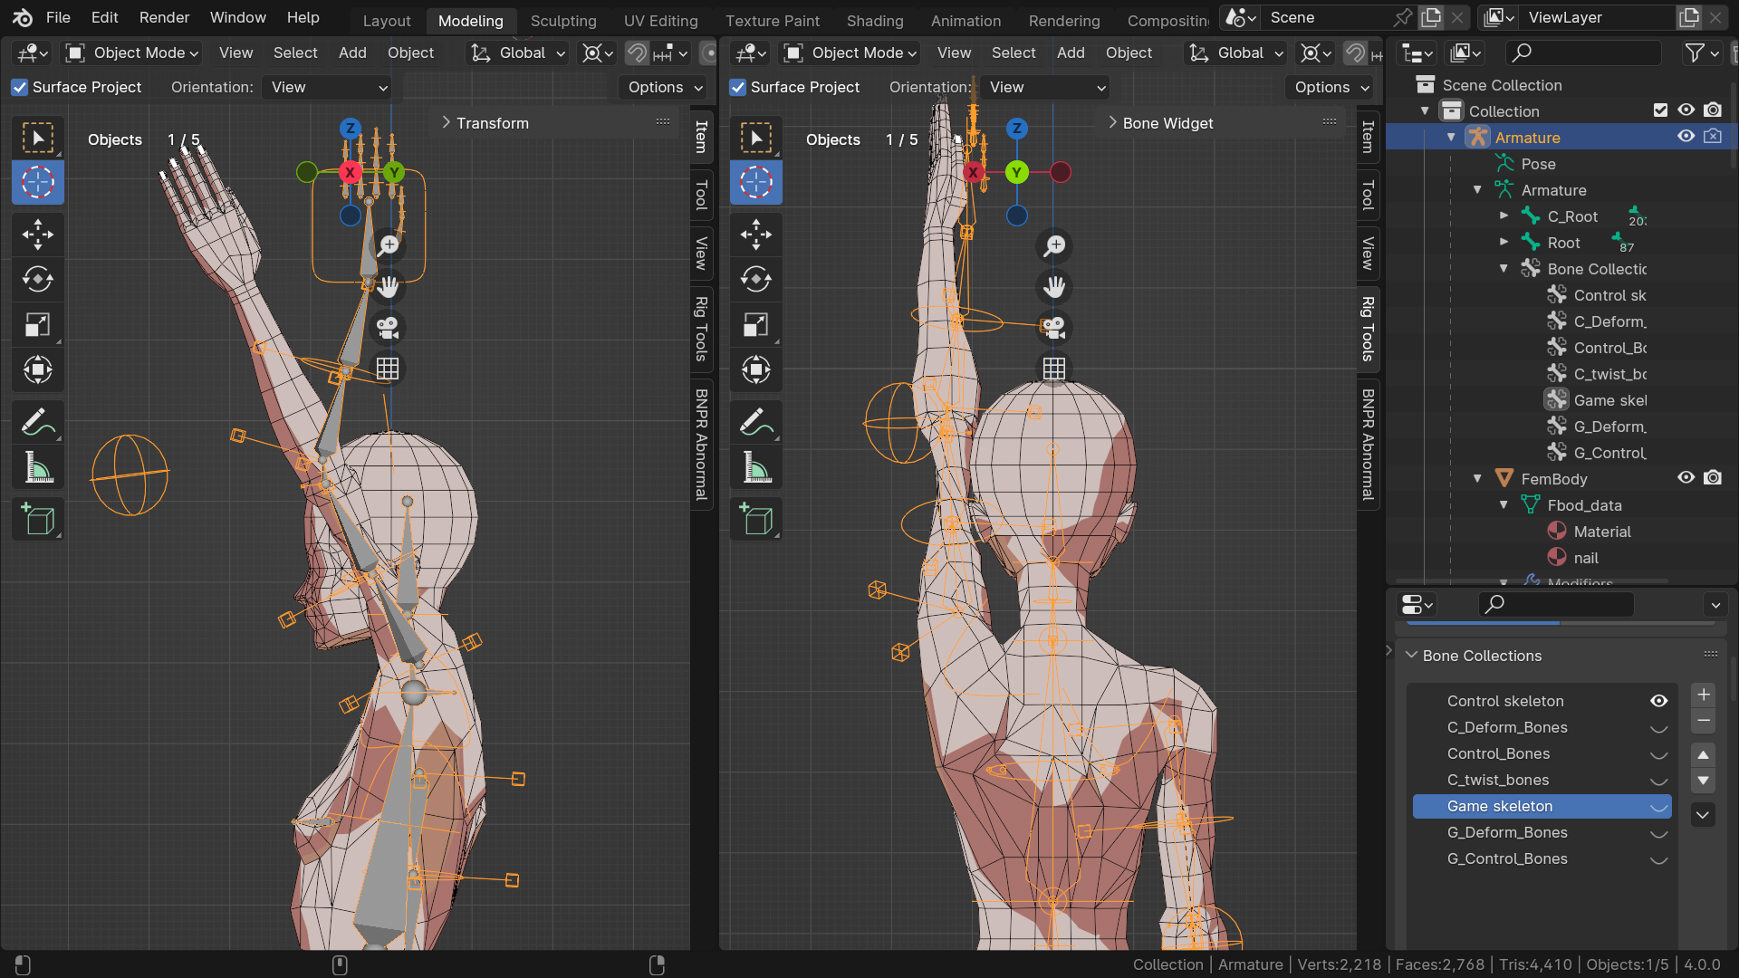Open bone collection specials dropdown arrow
1739x978 pixels.
coord(1703,814)
